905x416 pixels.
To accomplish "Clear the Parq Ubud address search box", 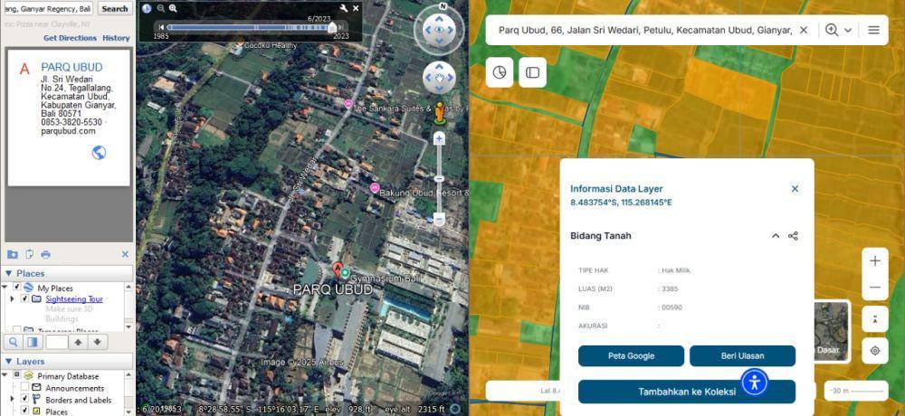I will 803,30.
